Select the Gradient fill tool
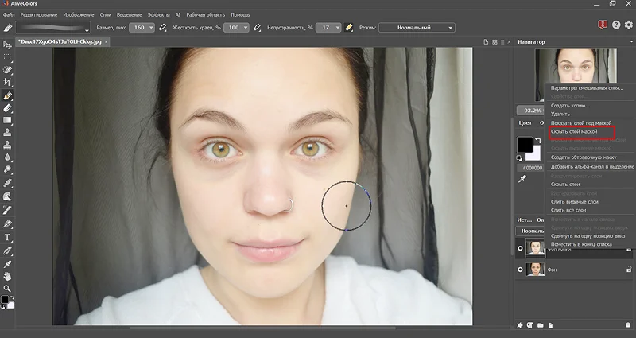Image resolution: width=636 pixels, height=338 pixels. (7, 120)
